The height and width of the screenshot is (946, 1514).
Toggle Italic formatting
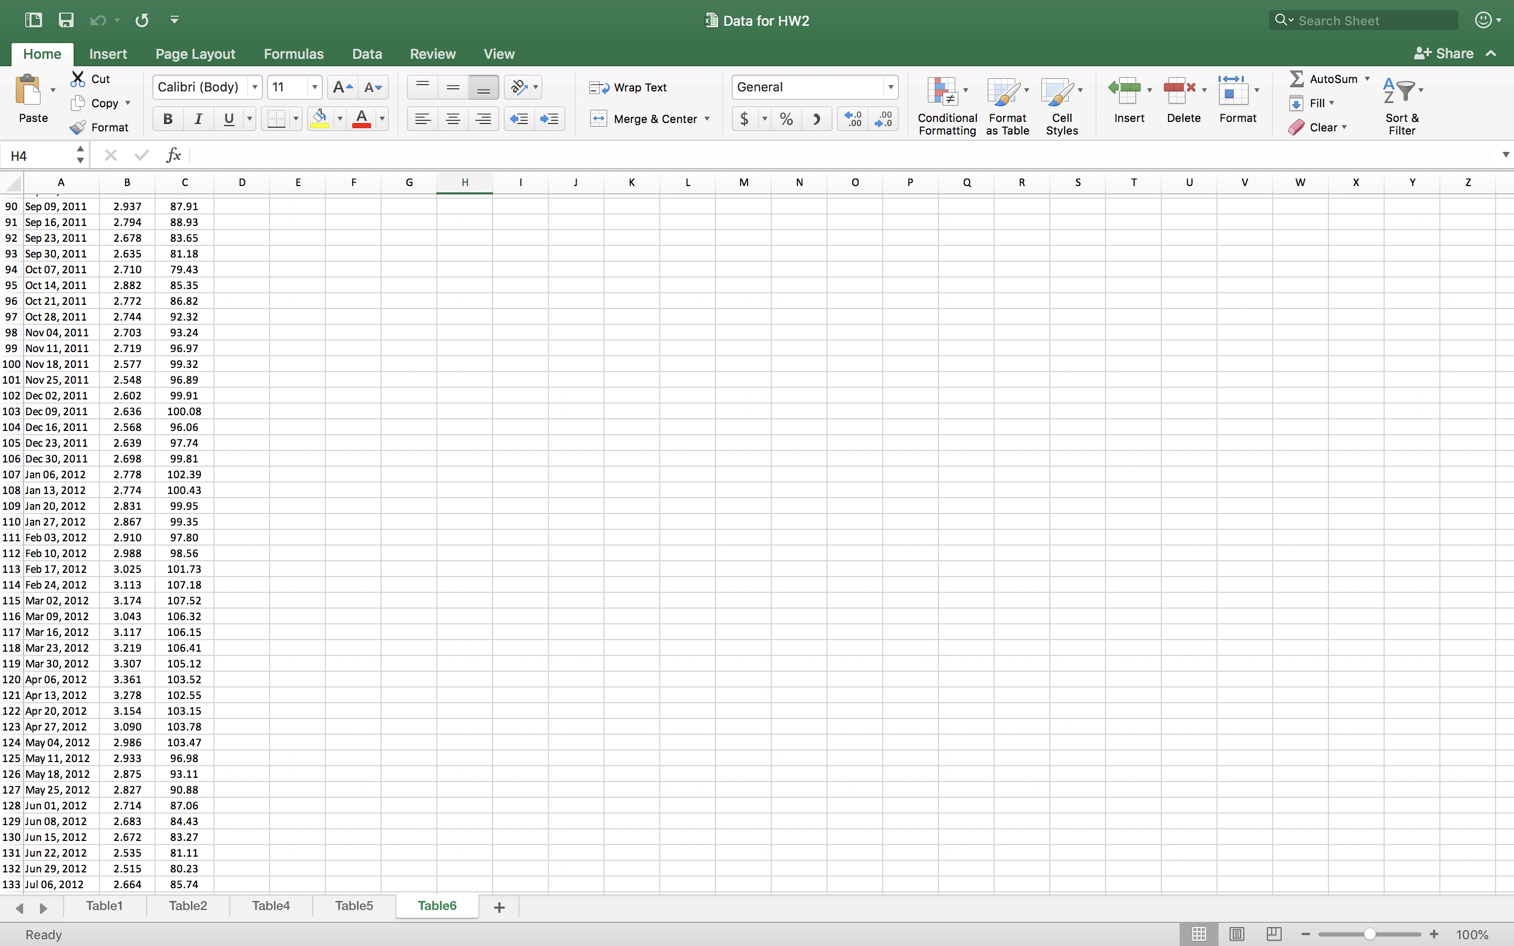pos(198,119)
